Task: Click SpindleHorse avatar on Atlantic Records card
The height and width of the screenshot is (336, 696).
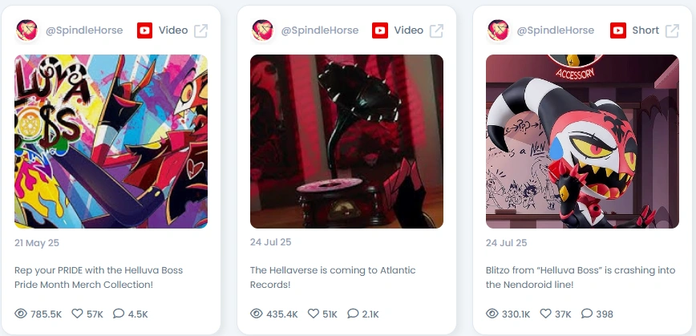Action: 262,30
